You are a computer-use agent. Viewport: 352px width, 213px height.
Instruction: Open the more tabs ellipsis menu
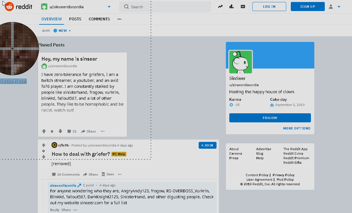click(119, 19)
